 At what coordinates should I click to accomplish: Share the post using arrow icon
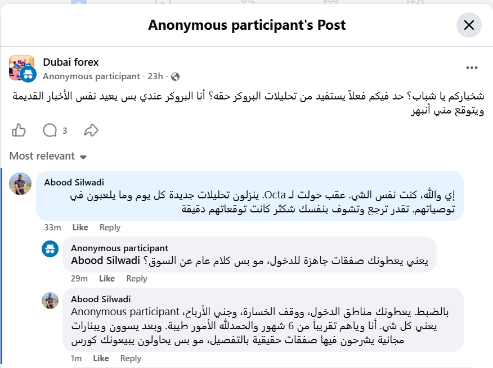pos(91,130)
